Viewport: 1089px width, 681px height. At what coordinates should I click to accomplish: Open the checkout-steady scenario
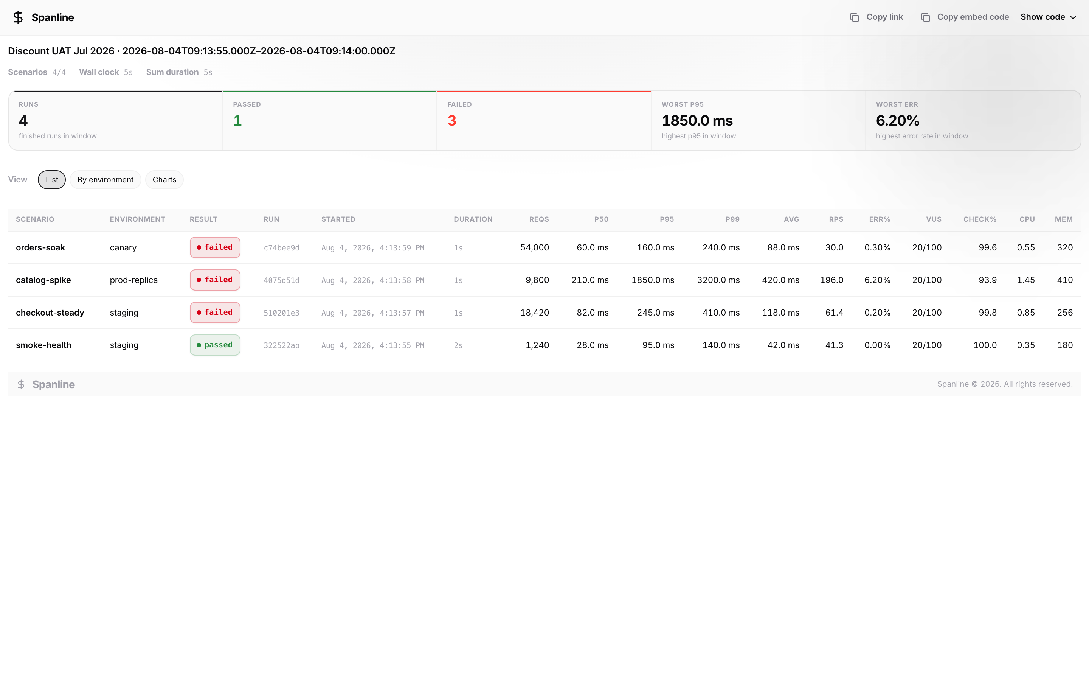click(x=50, y=313)
